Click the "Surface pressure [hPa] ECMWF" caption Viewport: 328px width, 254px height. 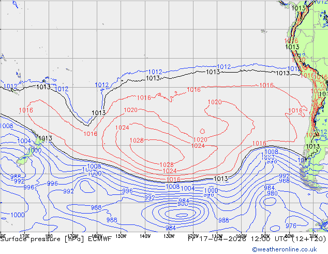point(56,239)
